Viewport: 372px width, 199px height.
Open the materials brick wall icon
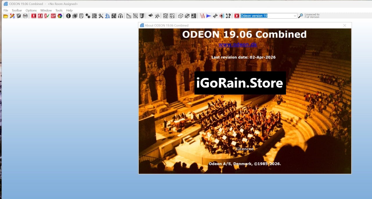pyautogui.click(x=94, y=16)
